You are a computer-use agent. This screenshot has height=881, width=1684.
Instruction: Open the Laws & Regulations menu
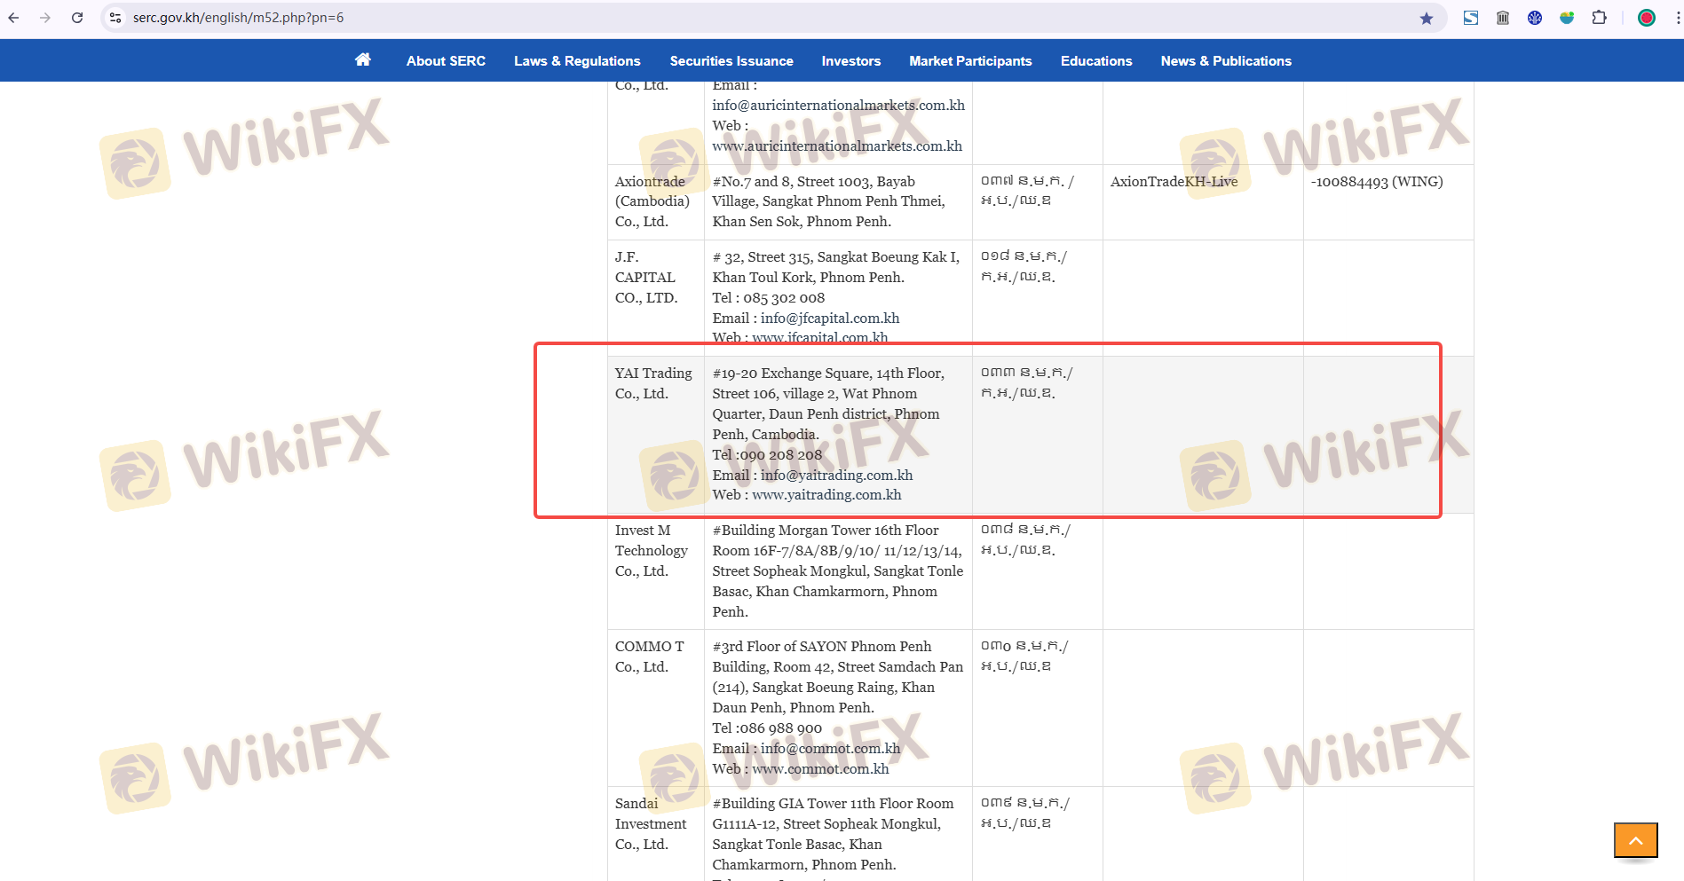(x=577, y=61)
